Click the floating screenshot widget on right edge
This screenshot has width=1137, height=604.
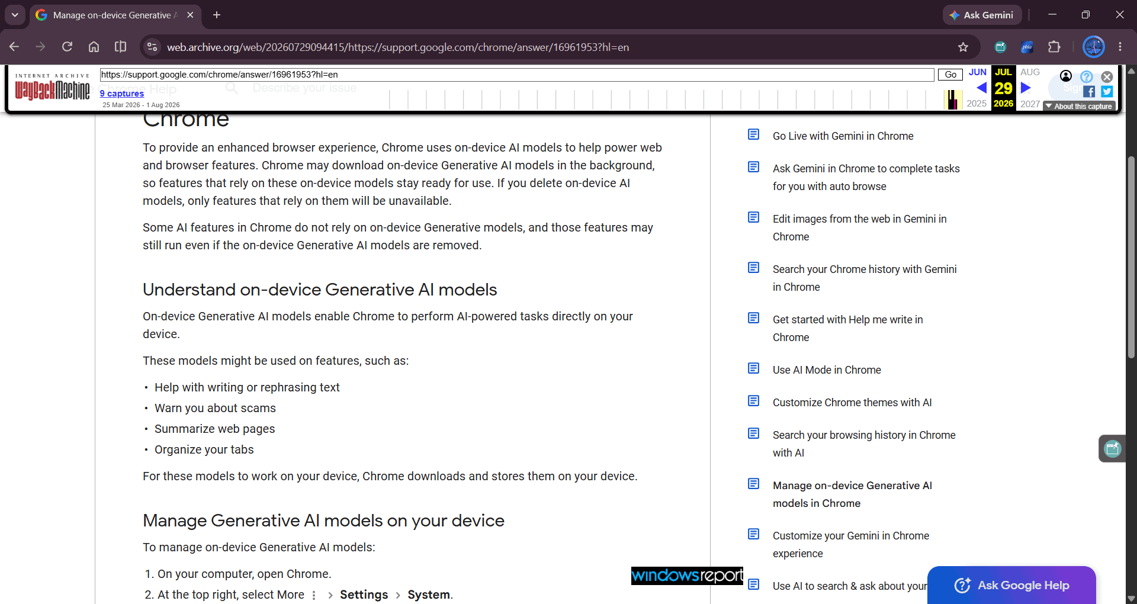pos(1112,448)
